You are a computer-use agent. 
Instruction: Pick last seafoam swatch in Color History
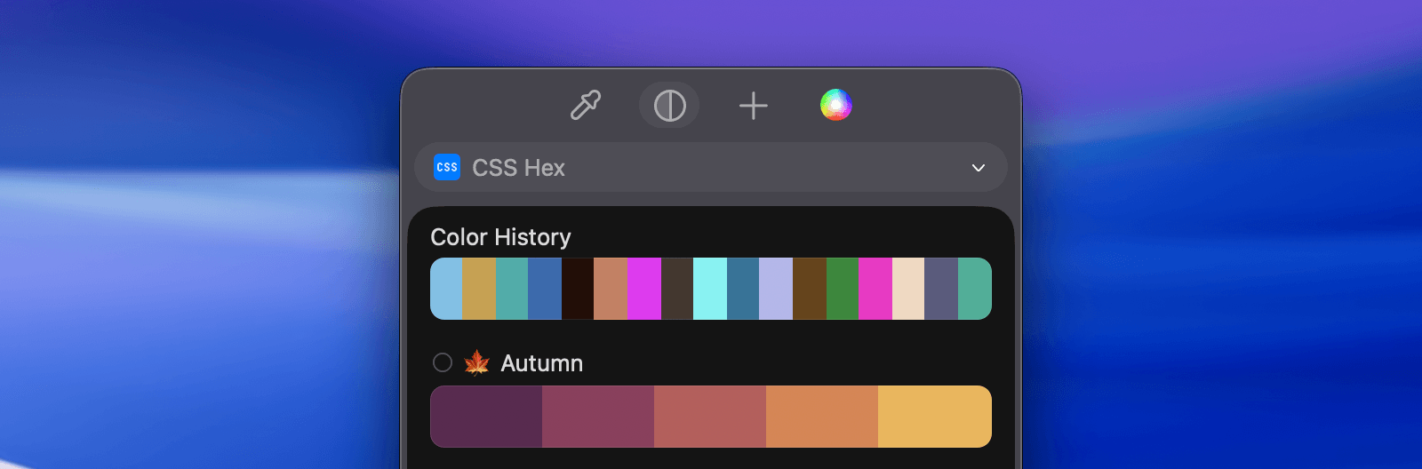coord(975,289)
